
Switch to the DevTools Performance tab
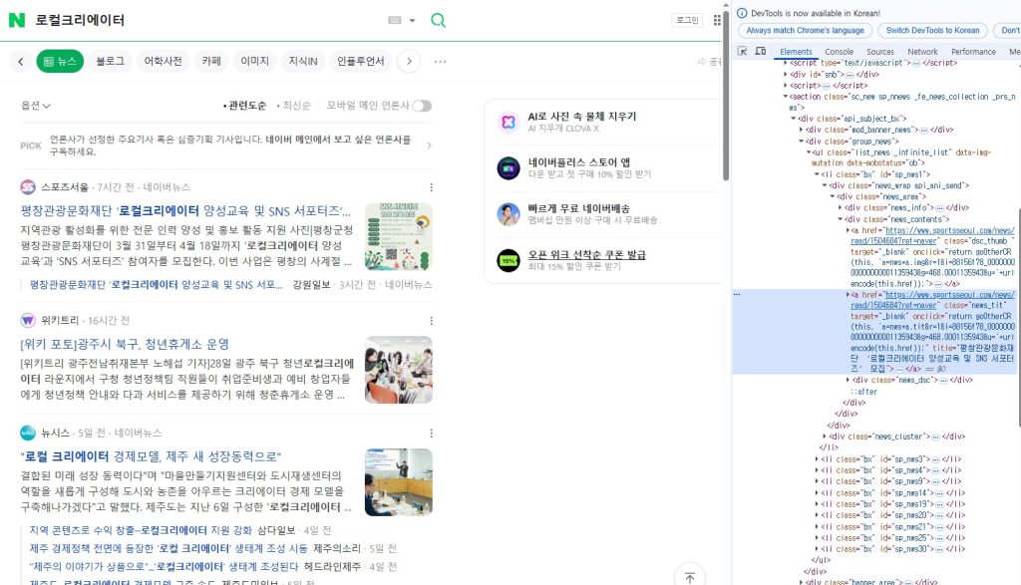(973, 52)
